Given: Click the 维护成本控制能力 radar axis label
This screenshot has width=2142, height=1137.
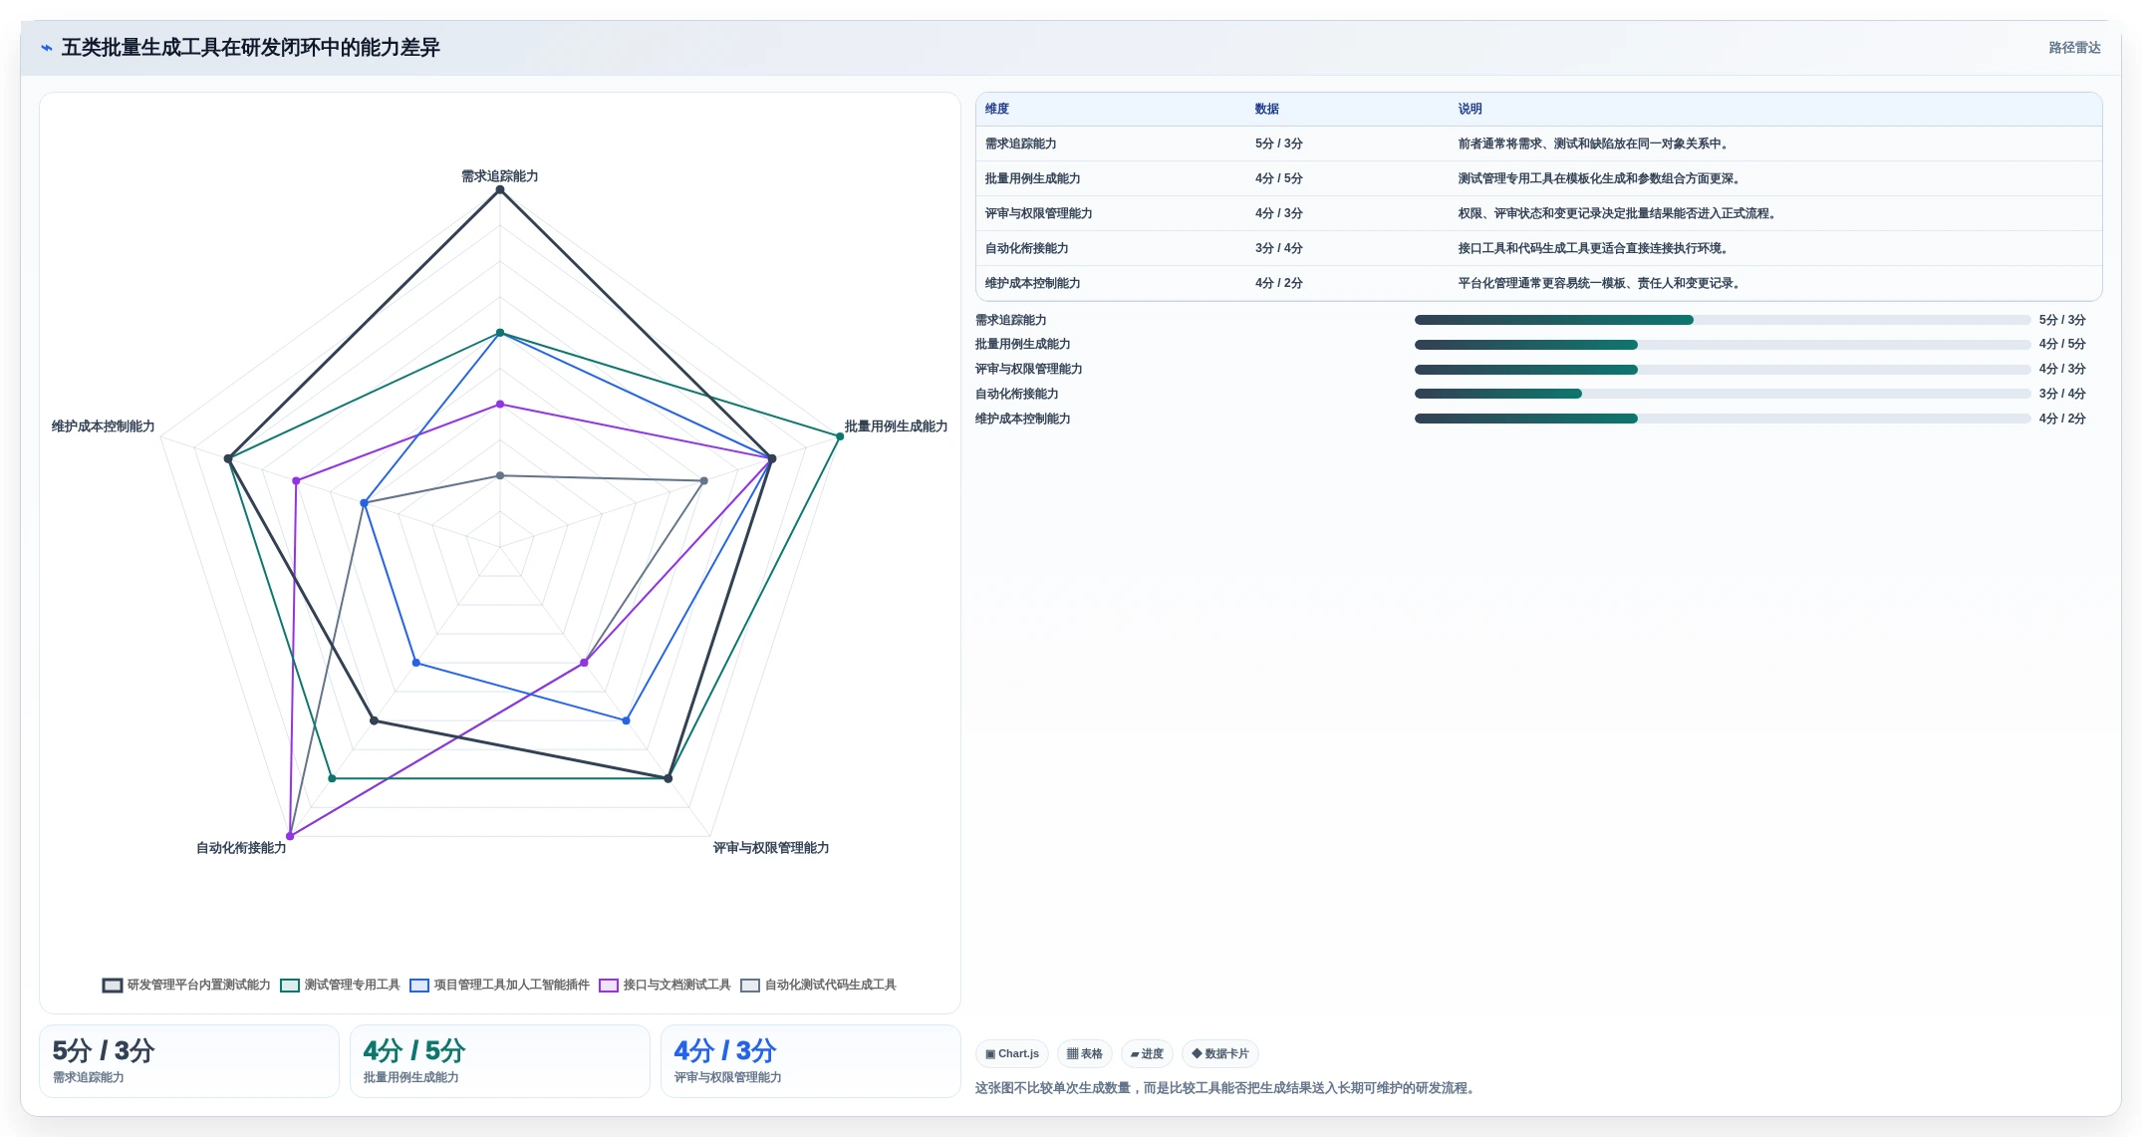Looking at the screenshot, I should [104, 426].
